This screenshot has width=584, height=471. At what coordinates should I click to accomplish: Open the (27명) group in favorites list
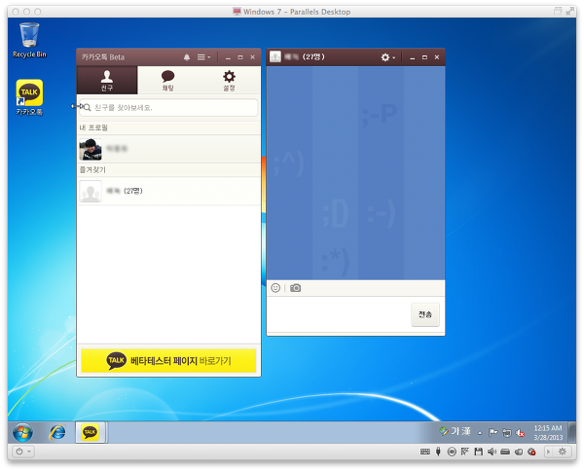168,191
